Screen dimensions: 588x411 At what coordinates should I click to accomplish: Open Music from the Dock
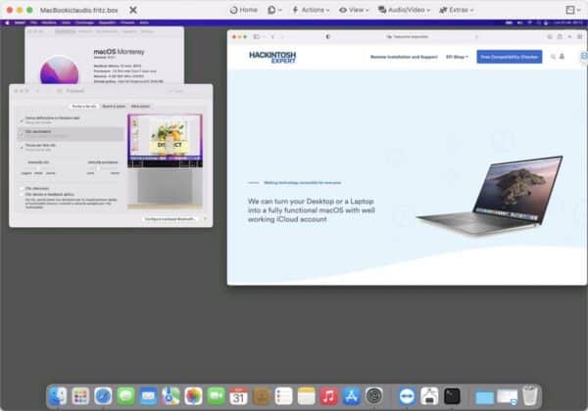click(x=329, y=396)
